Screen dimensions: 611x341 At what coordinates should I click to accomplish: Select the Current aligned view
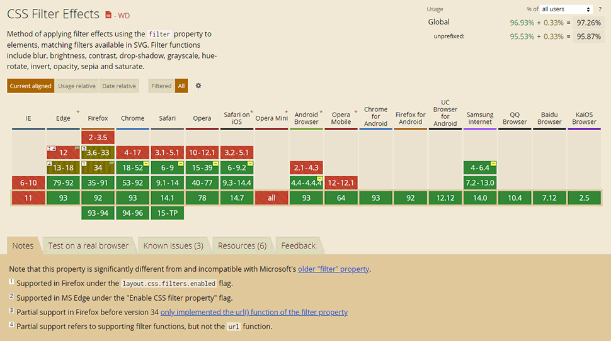tap(30, 86)
